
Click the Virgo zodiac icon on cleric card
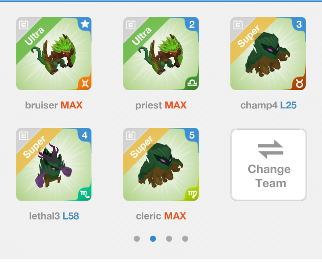pyautogui.click(x=192, y=194)
